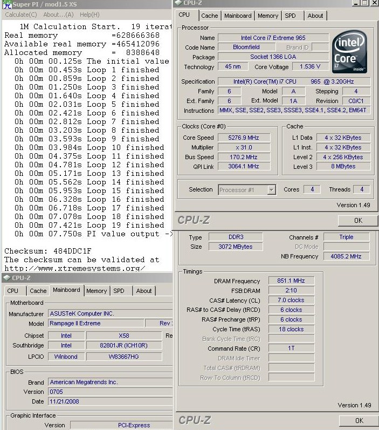Click the Package value Socket 1366 LGA
Image resolution: width=379 pixels, height=430 pixels.
tap(273, 57)
